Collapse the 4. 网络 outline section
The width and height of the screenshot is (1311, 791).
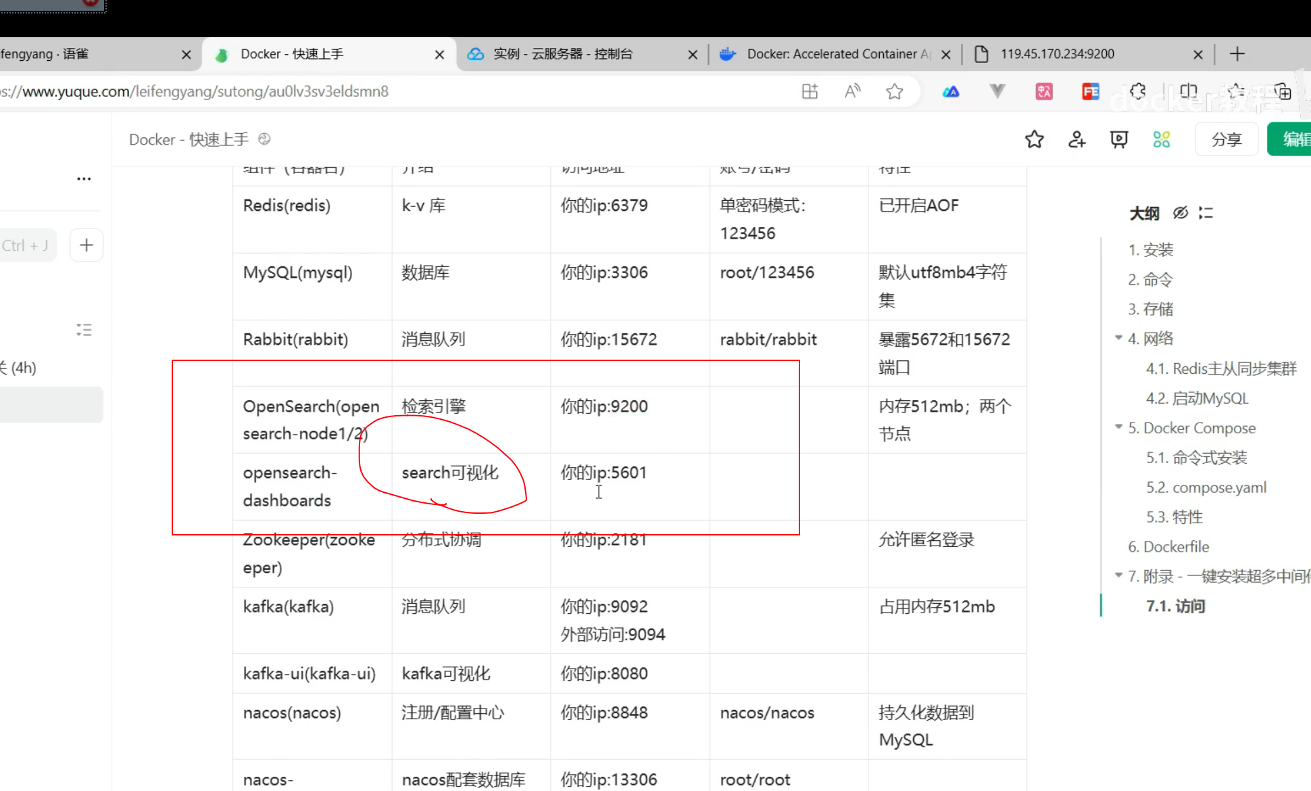click(1118, 337)
